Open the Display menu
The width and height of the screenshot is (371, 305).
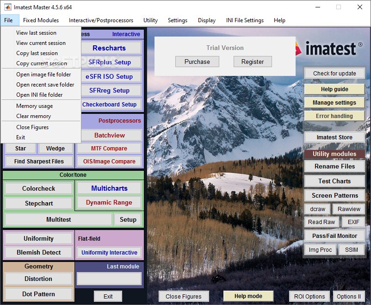pos(207,20)
